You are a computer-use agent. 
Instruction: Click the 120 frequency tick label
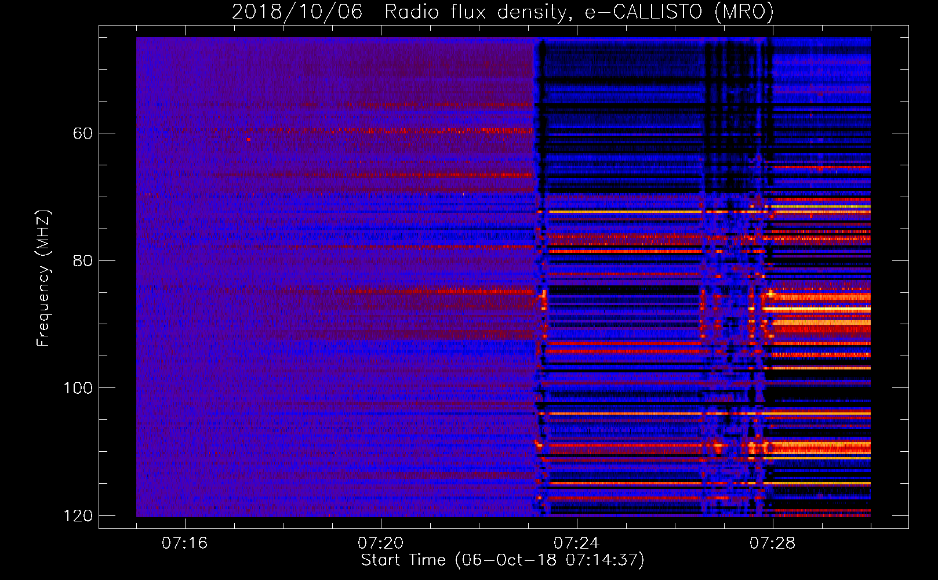[x=78, y=516]
